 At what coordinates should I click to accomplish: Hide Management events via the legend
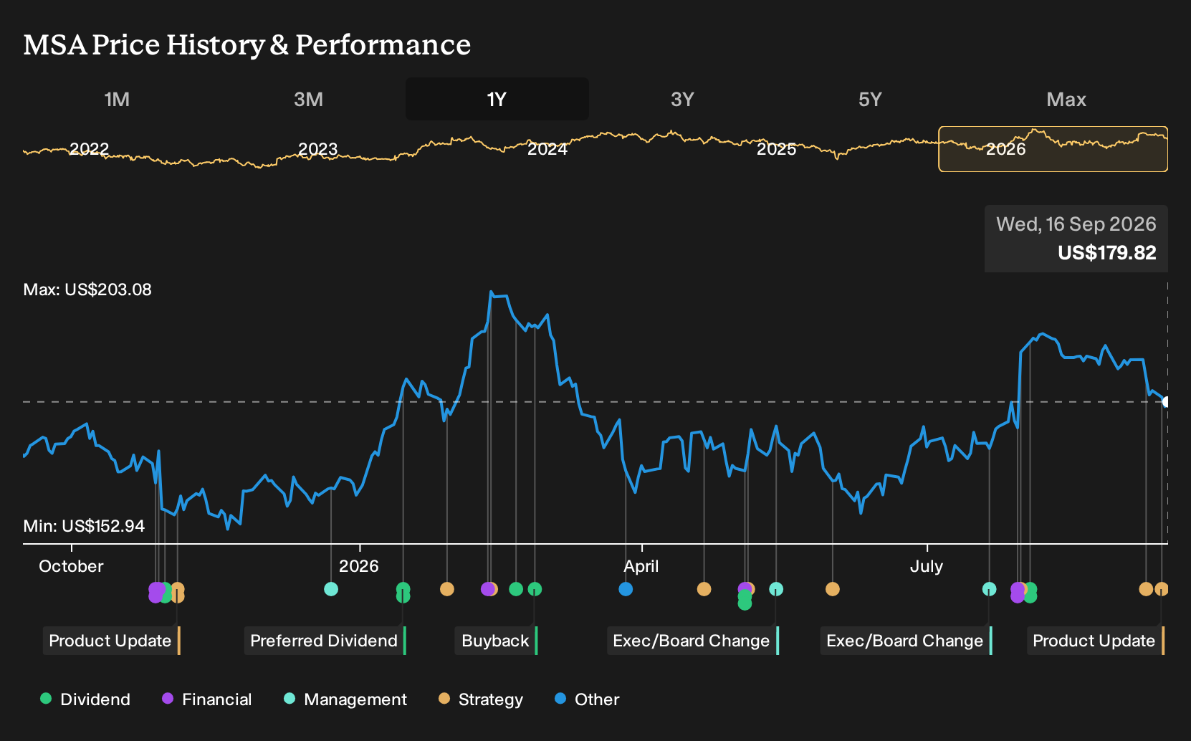click(345, 699)
